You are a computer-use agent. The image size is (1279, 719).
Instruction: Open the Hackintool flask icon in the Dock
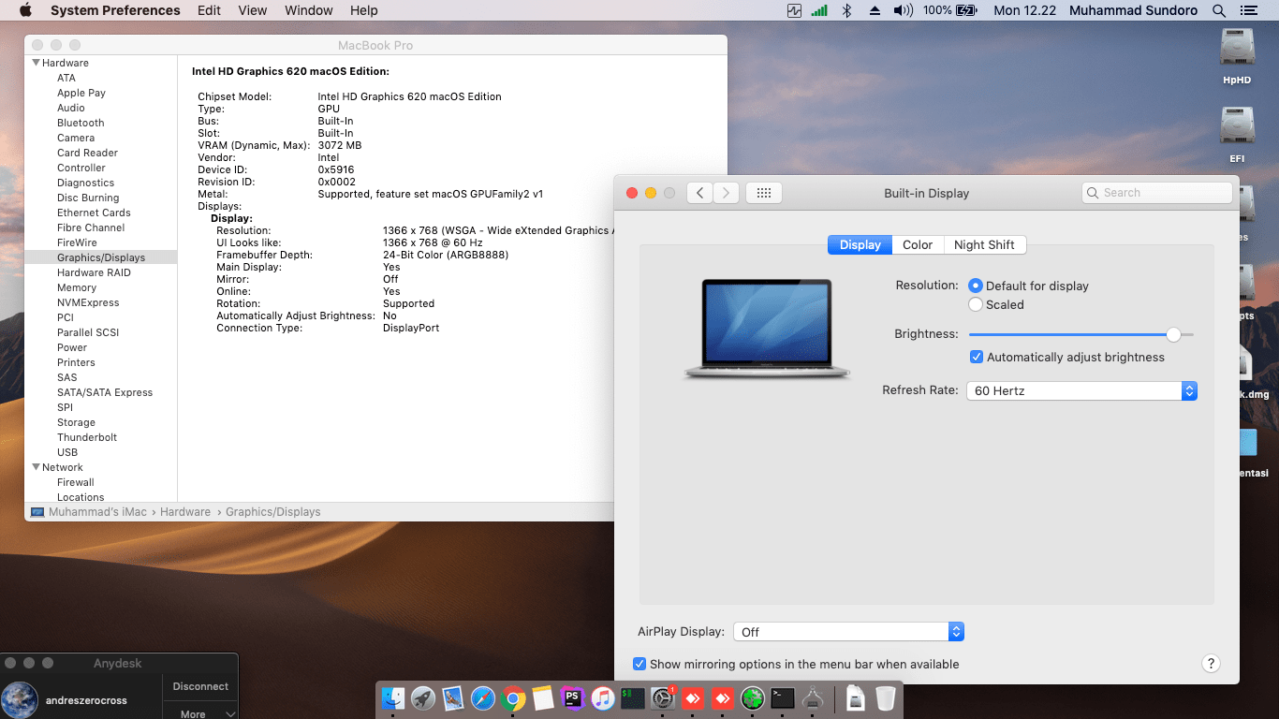pos(811,697)
